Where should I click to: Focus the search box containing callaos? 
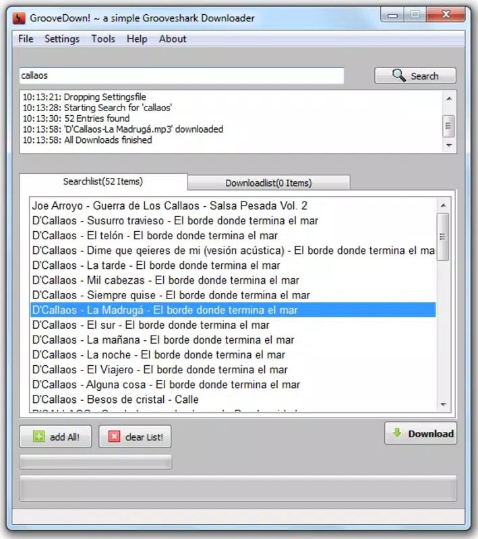(181, 75)
